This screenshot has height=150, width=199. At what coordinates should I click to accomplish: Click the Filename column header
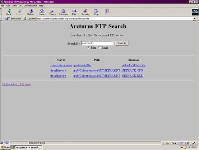point(133,60)
